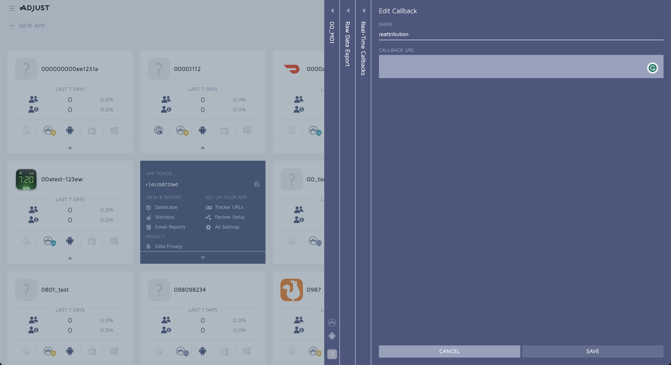The height and width of the screenshot is (365, 671).
Task: Open the hamburger navigation menu
Action: [x=12, y=8]
